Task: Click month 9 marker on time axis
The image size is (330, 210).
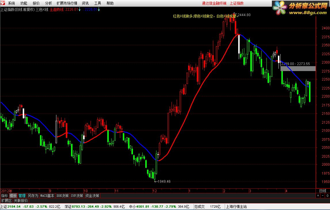Action: (x=50, y=191)
